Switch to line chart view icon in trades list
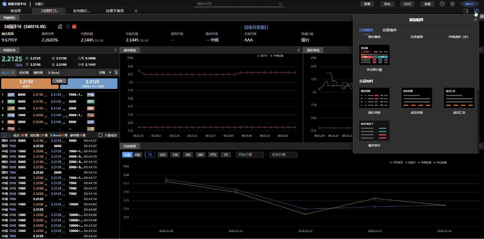Screen dimensions: 484x239 pos(9,135)
